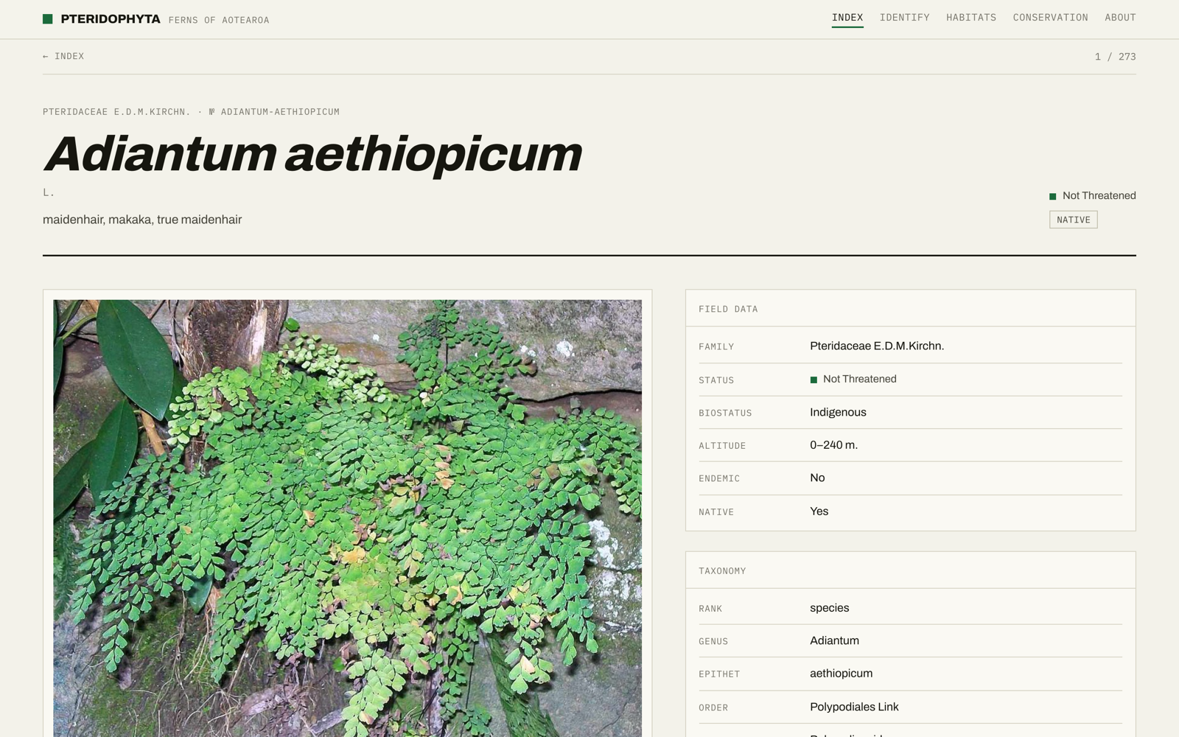Click the Epithet value aethiopicum
The image size is (1179, 737).
(841, 674)
